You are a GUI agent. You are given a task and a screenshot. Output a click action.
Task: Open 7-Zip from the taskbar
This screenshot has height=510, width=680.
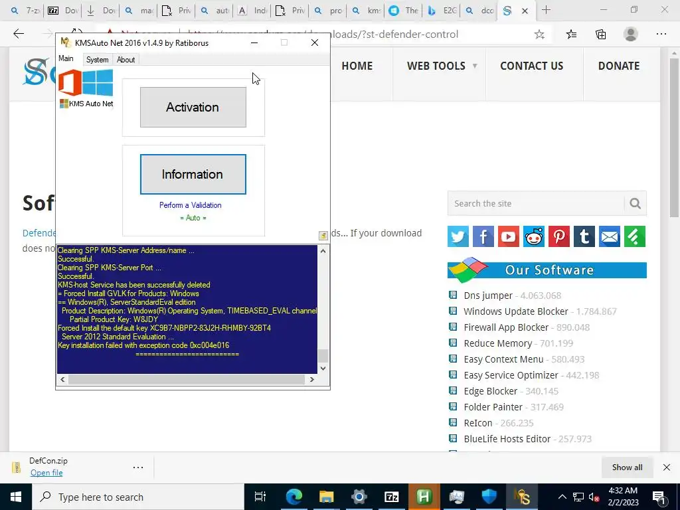coord(391,497)
